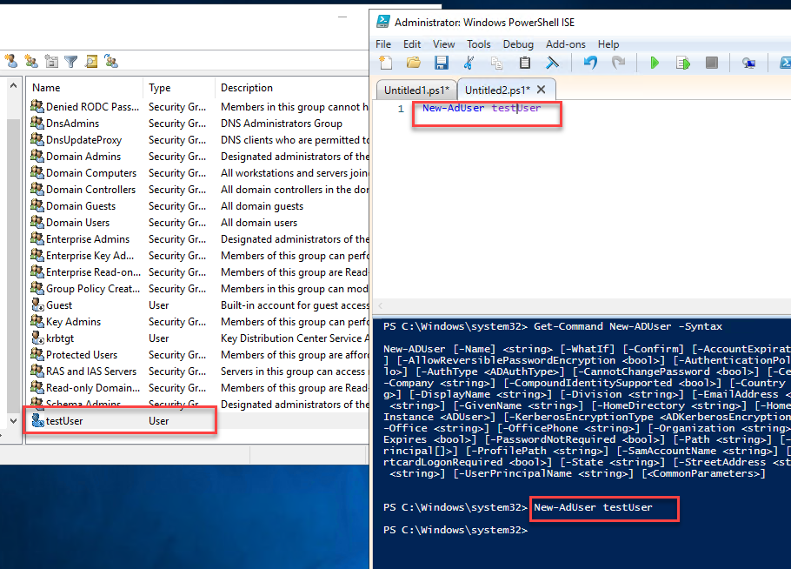Click the New script icon in ISE toolbar

click(386, 63)
